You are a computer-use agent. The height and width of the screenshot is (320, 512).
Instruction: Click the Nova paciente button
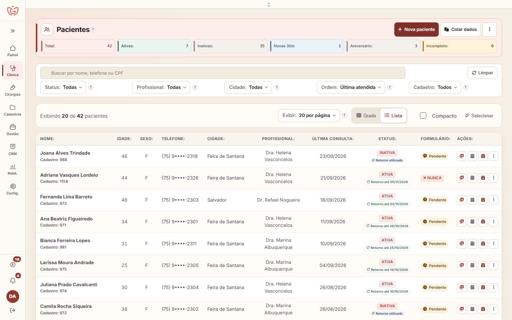(x=416, y=30)
